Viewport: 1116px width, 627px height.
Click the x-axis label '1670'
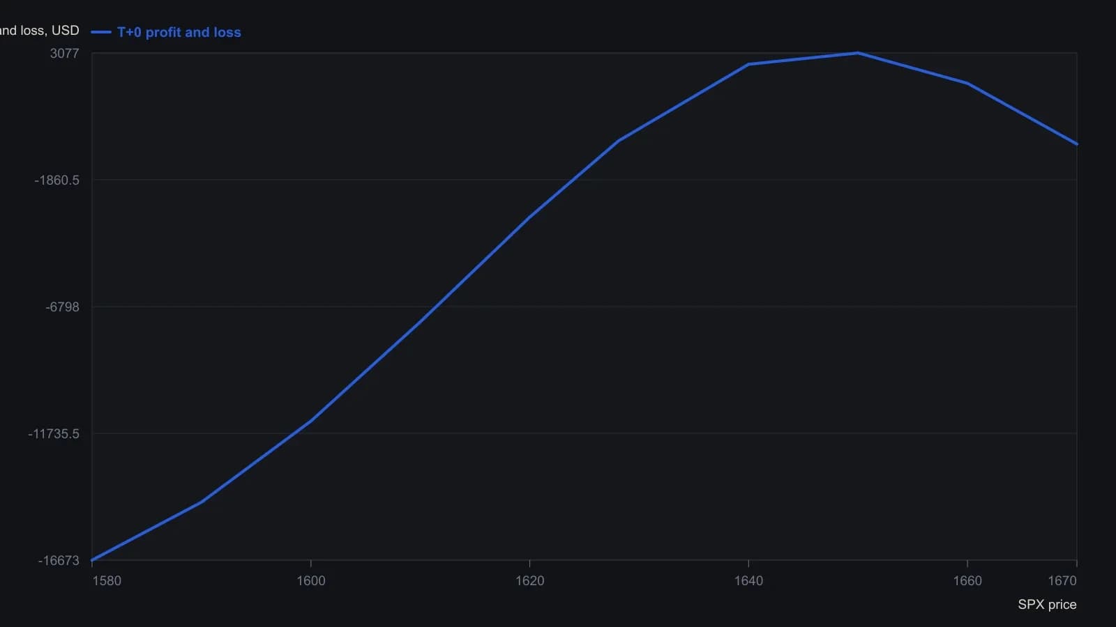click(x=1062, y=580)
